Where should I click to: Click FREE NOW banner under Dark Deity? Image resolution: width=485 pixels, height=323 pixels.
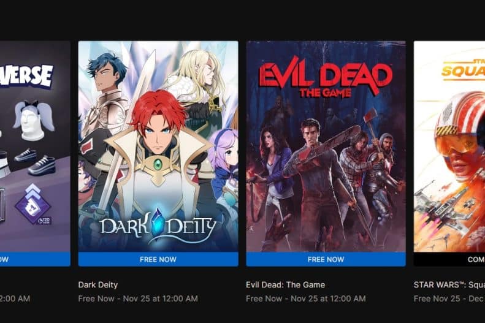(x=158, y=259)
